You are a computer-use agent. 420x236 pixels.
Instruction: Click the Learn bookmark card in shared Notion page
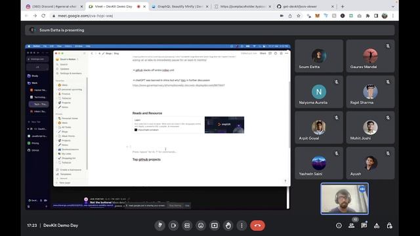click(x=188, y=125)
